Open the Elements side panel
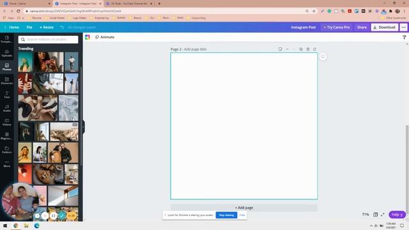The image size is (409, 230). tap(7, 81)
